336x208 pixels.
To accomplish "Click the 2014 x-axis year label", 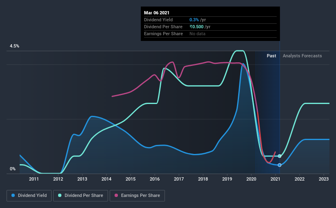I will pos(106,179).
